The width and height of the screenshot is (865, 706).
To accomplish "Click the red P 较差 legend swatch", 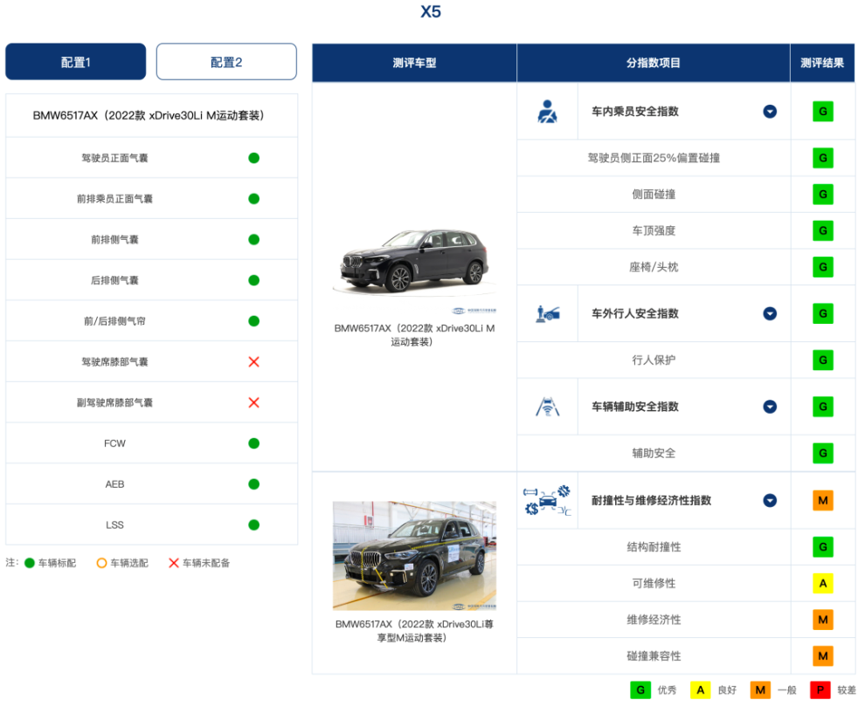I will (820, 690).
